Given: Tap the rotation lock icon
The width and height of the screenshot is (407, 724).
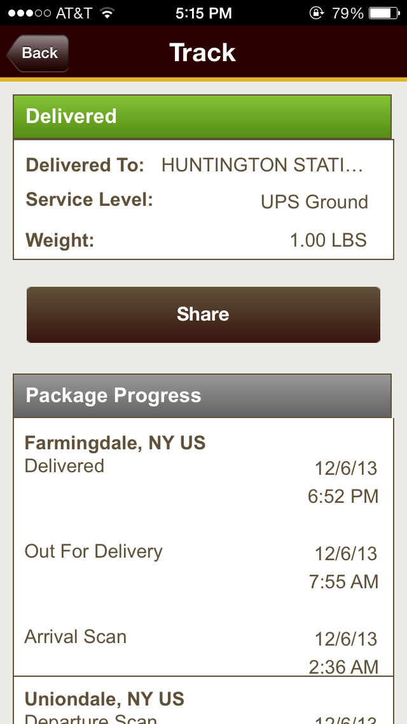Looking at the screenshot, I should (x=315, y=13).
